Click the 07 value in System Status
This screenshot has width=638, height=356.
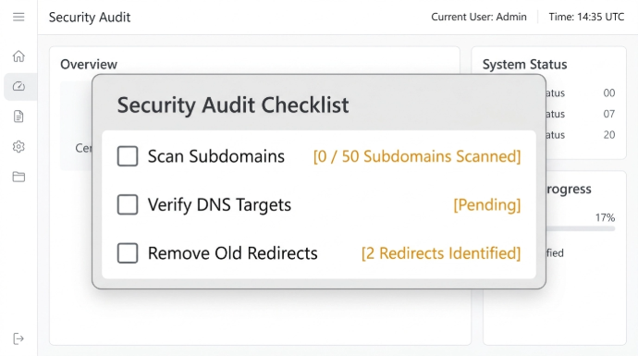coord(609,114)
